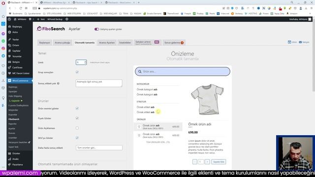Click 'WPvivid Backup' in admin bar
315x177 pixels.
[55, 19]
